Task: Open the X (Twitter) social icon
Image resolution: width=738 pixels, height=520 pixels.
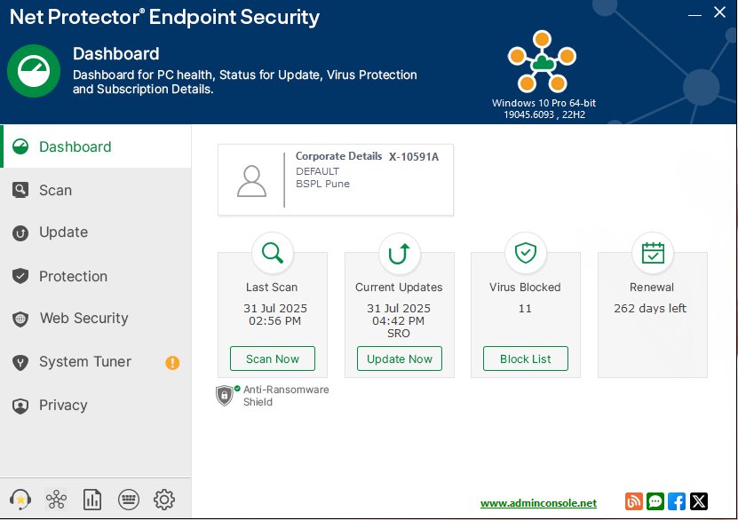Action: pyautogui.click(x=699, y=501)
